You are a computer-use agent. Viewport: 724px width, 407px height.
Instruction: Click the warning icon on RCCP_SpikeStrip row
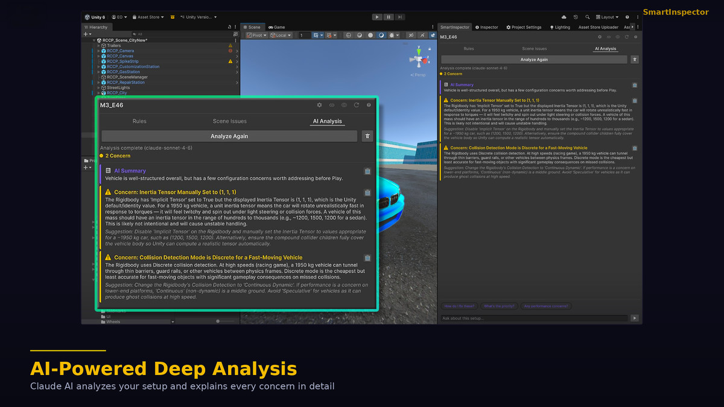click(x=230, y=62)
